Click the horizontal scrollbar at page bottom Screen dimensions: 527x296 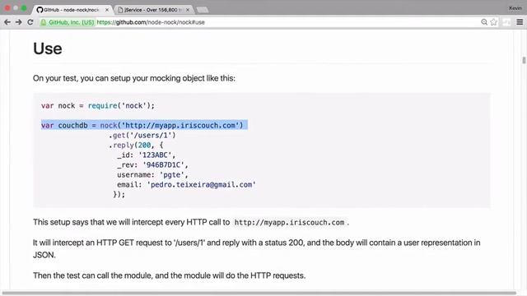[259, 293]
